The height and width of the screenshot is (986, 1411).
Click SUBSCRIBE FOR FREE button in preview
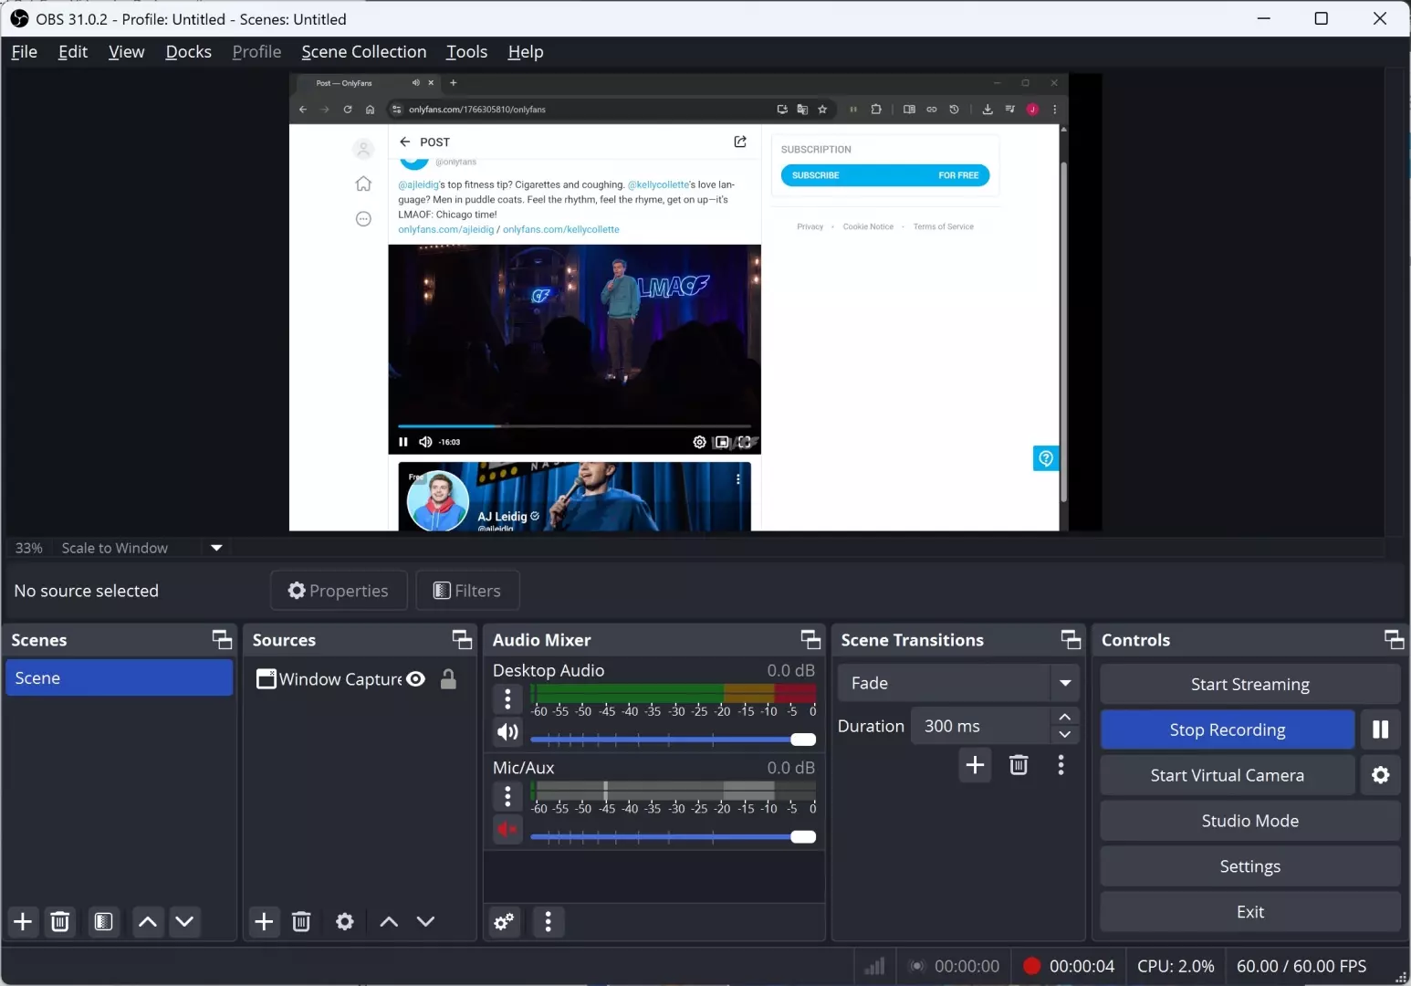point(884,175)
